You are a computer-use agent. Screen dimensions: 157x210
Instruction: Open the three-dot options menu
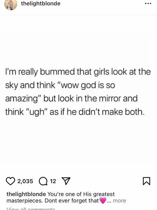point(148,3)
